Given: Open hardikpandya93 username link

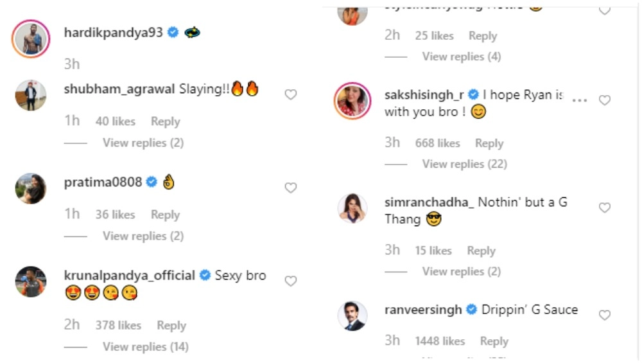Looking at the screenshot, I should pyautogui.click(x=114, y=32).
